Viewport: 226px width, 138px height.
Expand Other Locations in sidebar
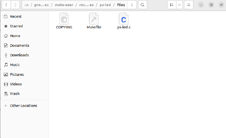tap(23, 106)
